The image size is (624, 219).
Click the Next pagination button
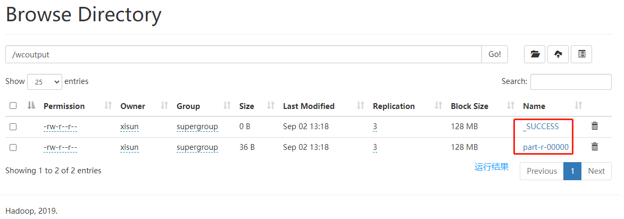pos(596,171)
